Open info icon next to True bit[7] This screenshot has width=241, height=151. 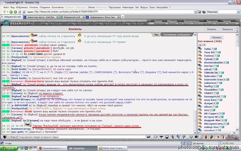click(219, 52)
